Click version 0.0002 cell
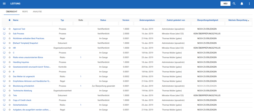254x112 pixels. (x=126, y=76)
